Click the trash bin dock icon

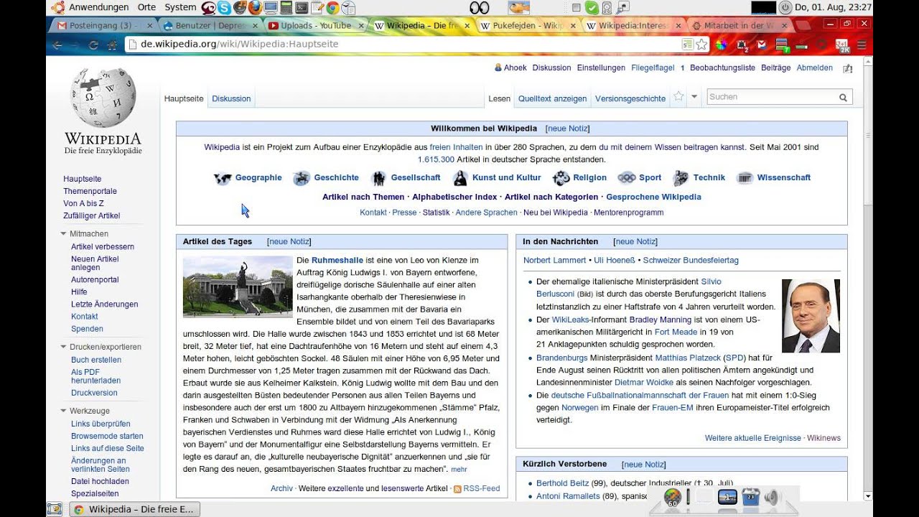pos(750,497)
